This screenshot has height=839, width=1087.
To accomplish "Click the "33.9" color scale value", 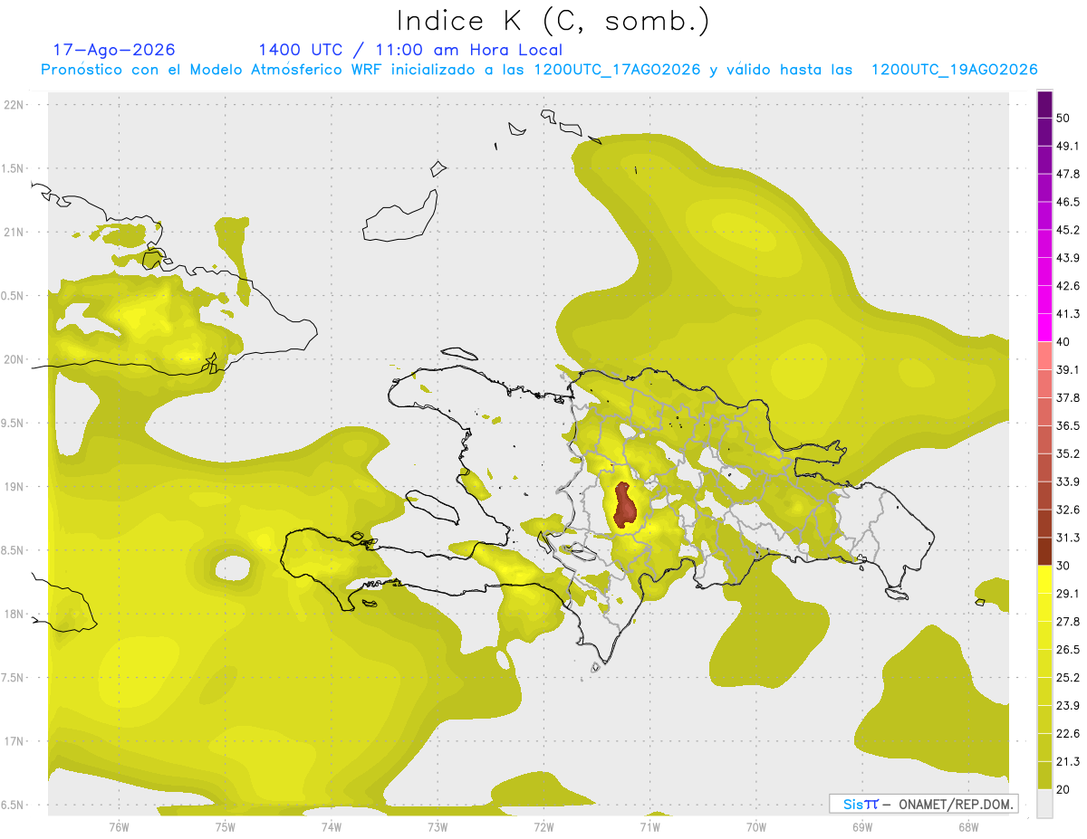I will [x=1068, y=481].
